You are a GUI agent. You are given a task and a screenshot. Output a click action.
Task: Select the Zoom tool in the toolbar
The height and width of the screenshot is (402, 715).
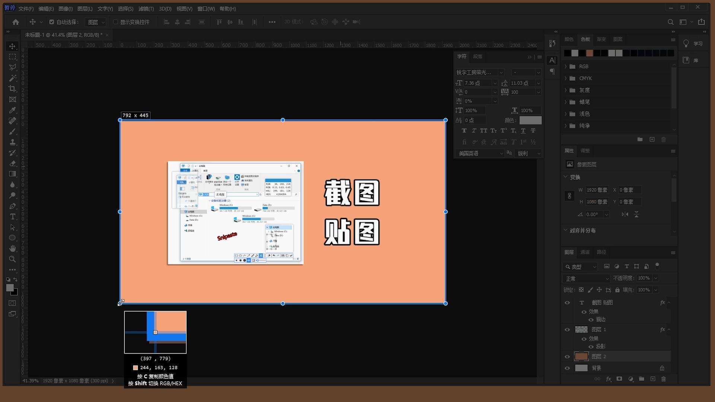pyautogui.click(x=12, y=259)
